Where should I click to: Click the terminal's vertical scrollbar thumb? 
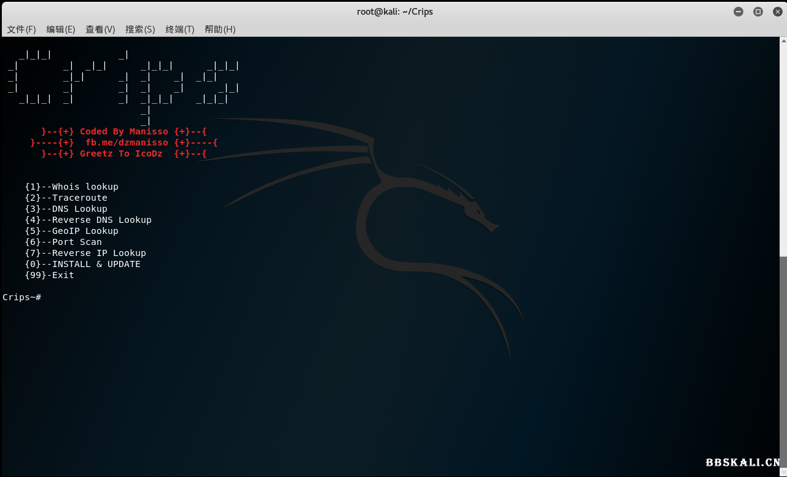point(783,363)
